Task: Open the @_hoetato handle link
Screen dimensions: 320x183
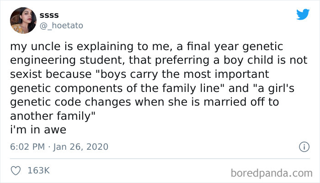Action: 62,25
